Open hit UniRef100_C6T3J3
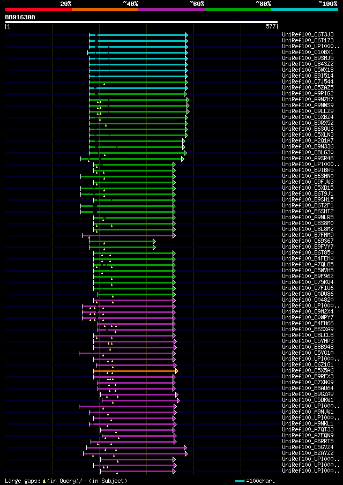This screenshot has height=485, width=343. [308, 34]
